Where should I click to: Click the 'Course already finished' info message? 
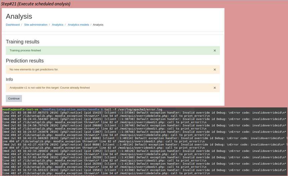coord(50,88)
